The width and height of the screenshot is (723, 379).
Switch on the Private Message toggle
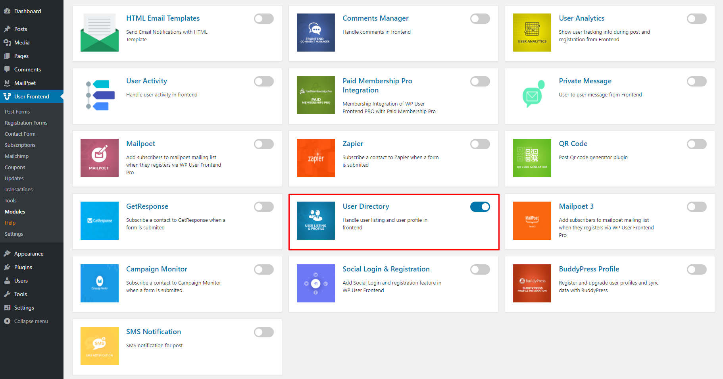(697, 81)
